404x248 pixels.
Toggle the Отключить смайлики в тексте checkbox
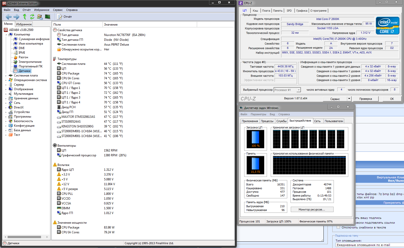pyautogui.click(x=338, y=227)
